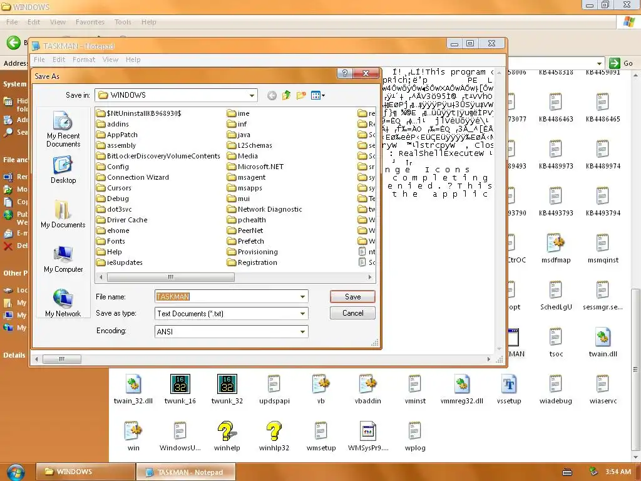Select twain.dll file icon
Screen dimensions: 641x481
(x=603, y=343)
